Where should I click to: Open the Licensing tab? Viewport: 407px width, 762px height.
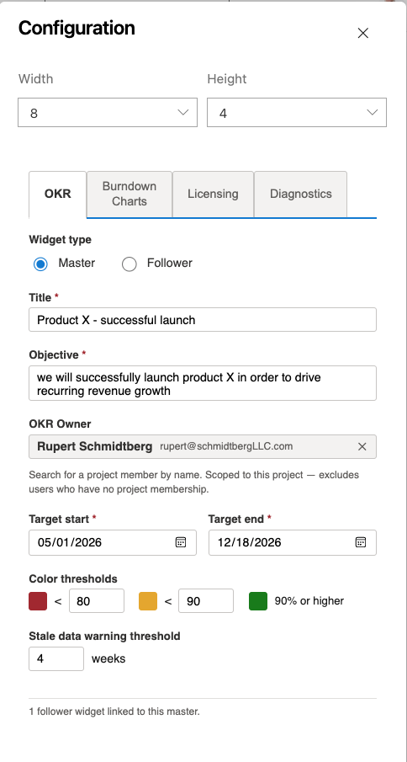tap(213, 194)
